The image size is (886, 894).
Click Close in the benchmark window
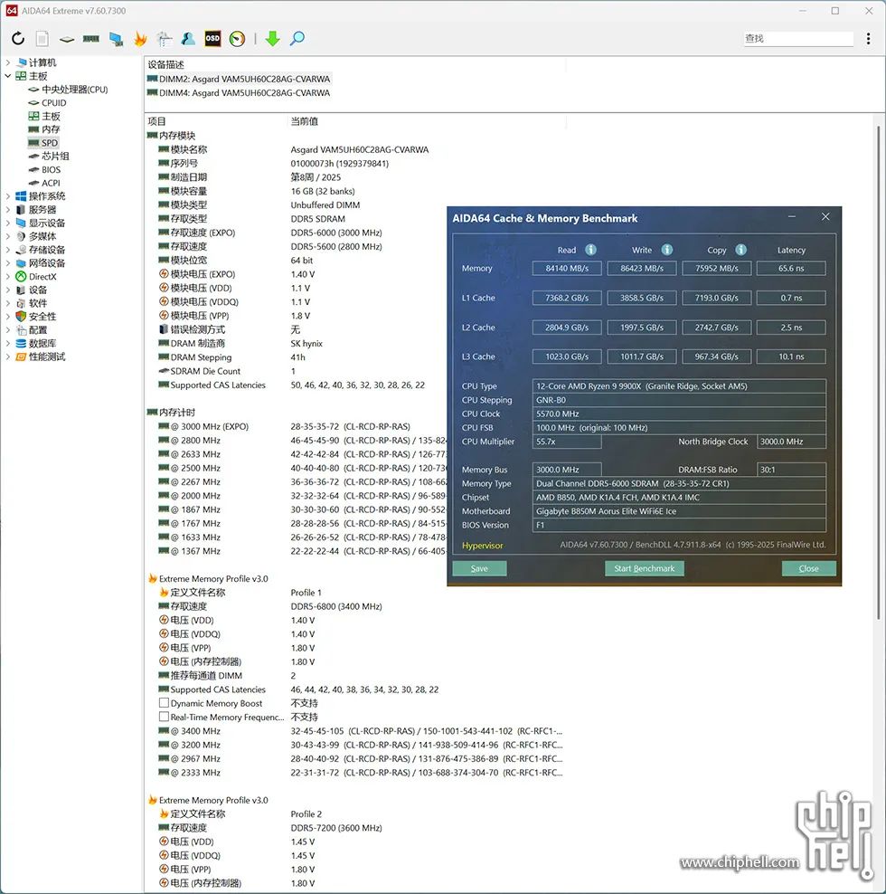808,568
